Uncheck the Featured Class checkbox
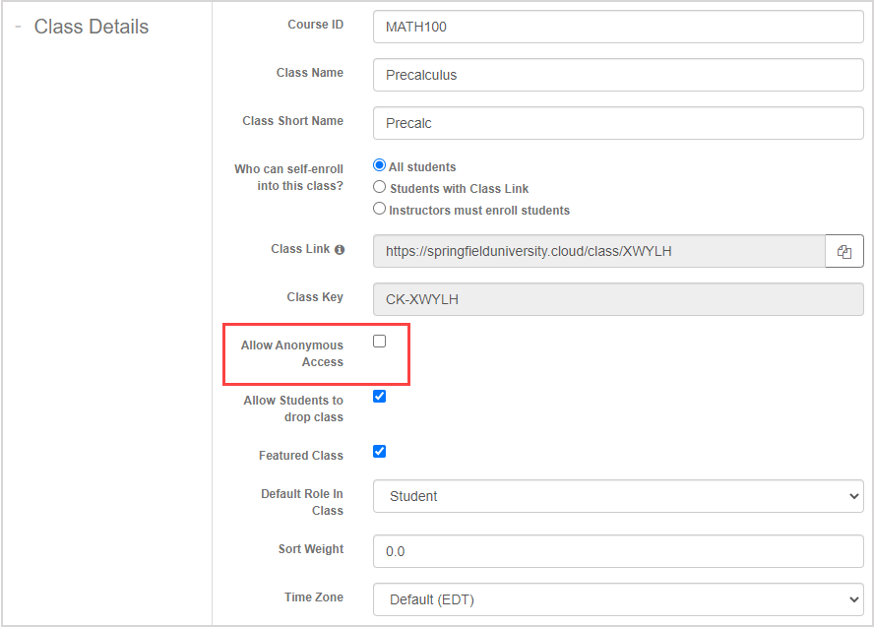 click(380, 452)
